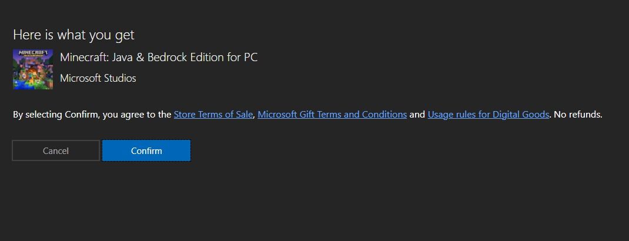The height and width of the screenshot is (241, 629).
Task: Open Usage rules for Digital Goods link
Action: click(x=488, y=115)
